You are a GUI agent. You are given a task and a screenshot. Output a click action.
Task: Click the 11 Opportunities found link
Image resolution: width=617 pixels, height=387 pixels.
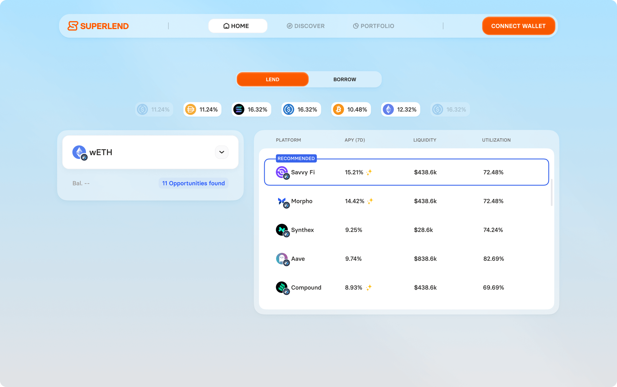[x=193, y=183]
